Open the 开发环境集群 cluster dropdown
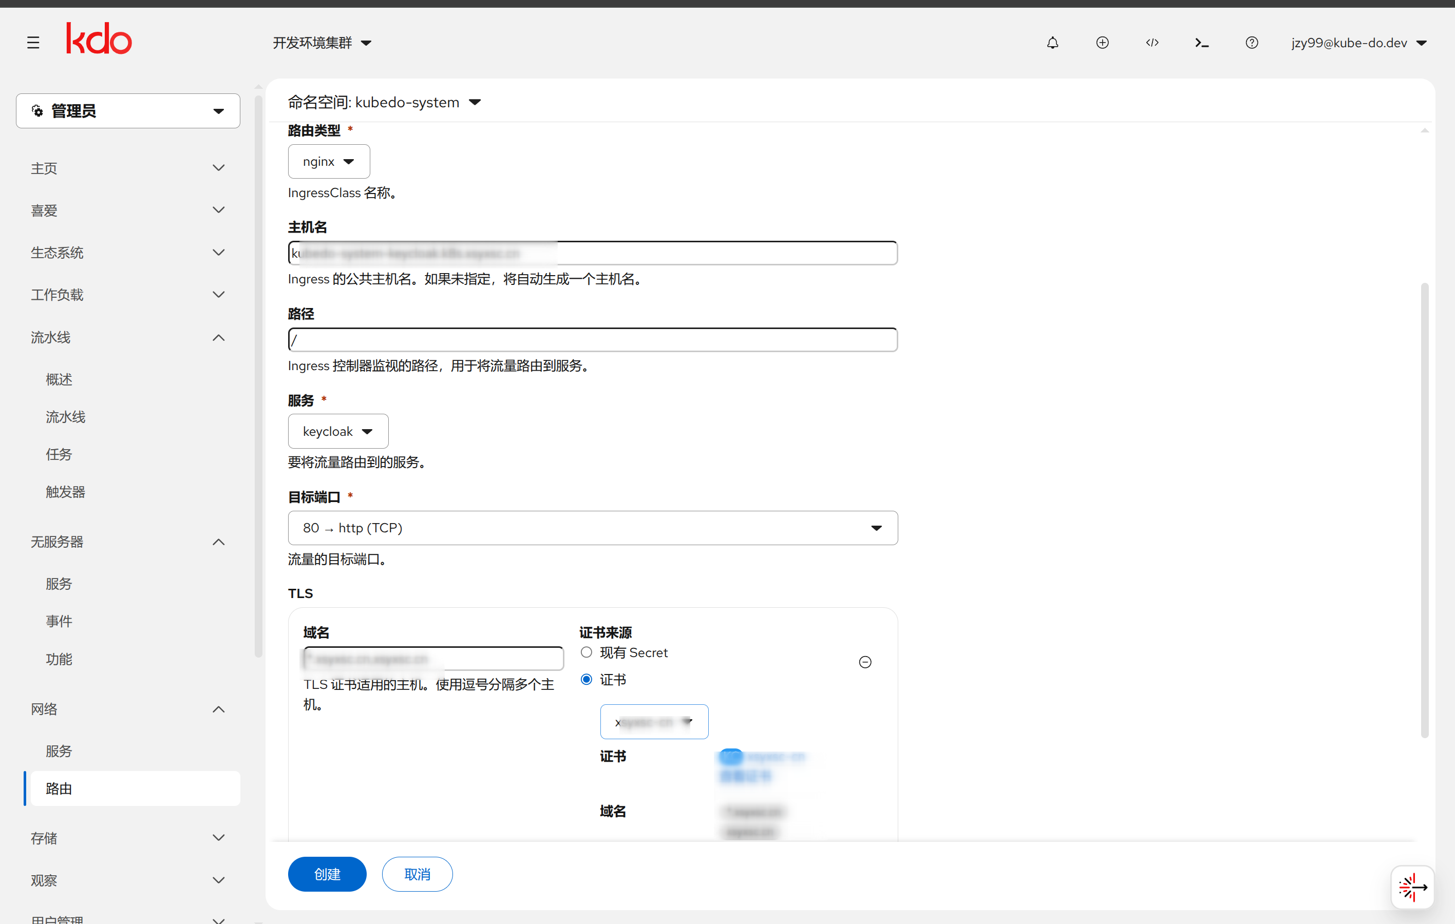This screenshot has height=924, width=1455. click(322, 43)
